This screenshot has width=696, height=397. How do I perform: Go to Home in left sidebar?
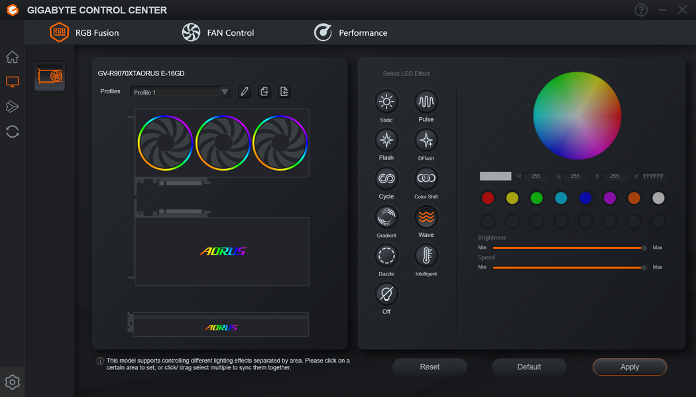tap(12, 57)
